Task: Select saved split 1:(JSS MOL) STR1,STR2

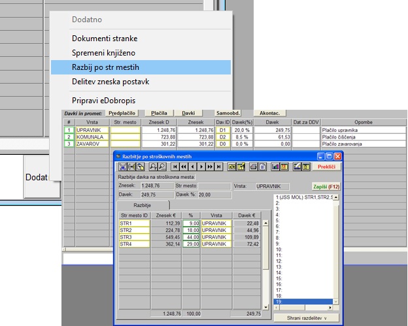Action: pos(303,197)
